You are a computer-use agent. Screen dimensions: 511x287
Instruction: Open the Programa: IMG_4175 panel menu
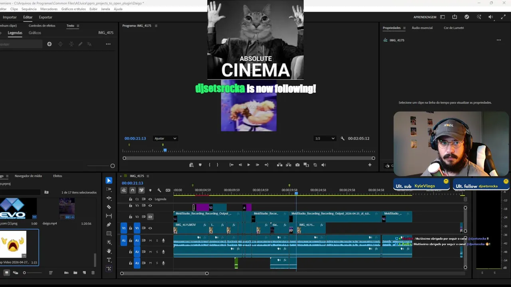(x=156, y=26)
